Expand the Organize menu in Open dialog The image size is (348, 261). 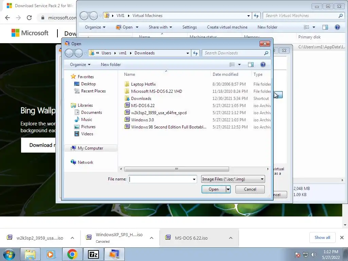[x=80, y=65]
